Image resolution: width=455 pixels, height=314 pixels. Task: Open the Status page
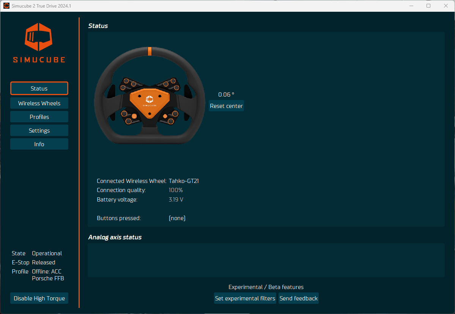pos(39,88)
